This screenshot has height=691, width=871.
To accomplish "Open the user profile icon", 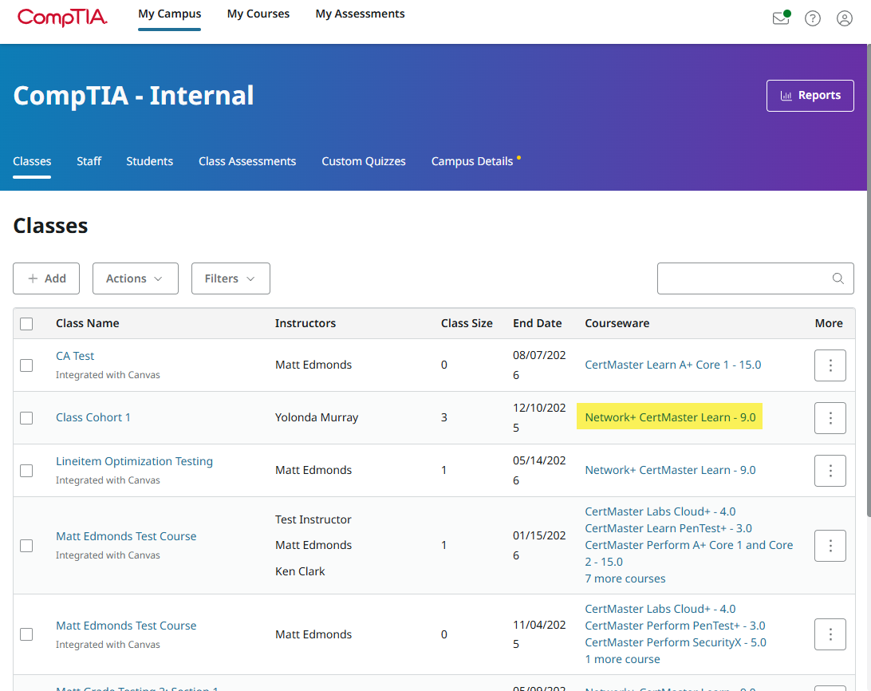I will click(x=844, y=18).
